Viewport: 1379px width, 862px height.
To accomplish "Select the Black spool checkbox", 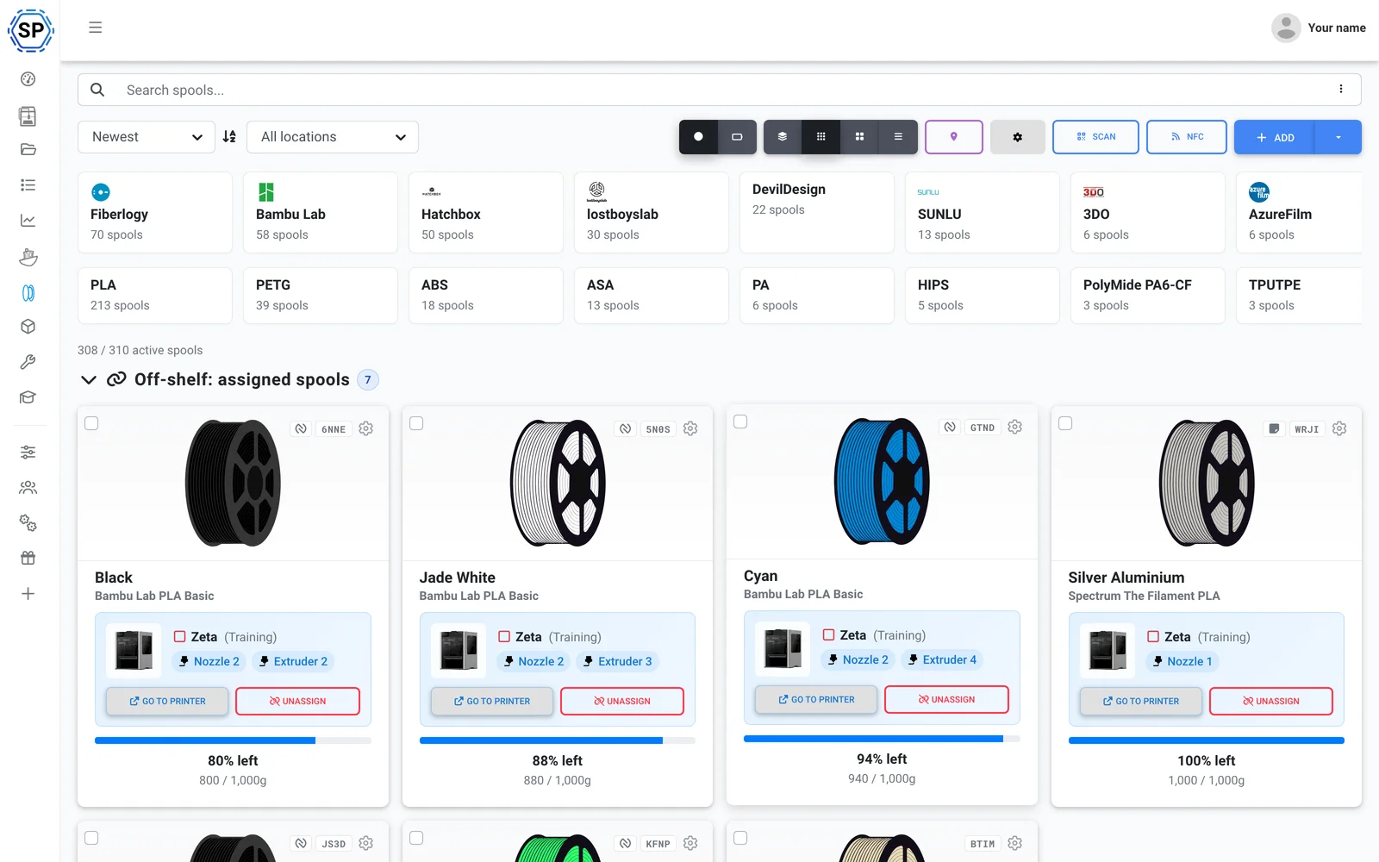I will click(x=91, y=423).
